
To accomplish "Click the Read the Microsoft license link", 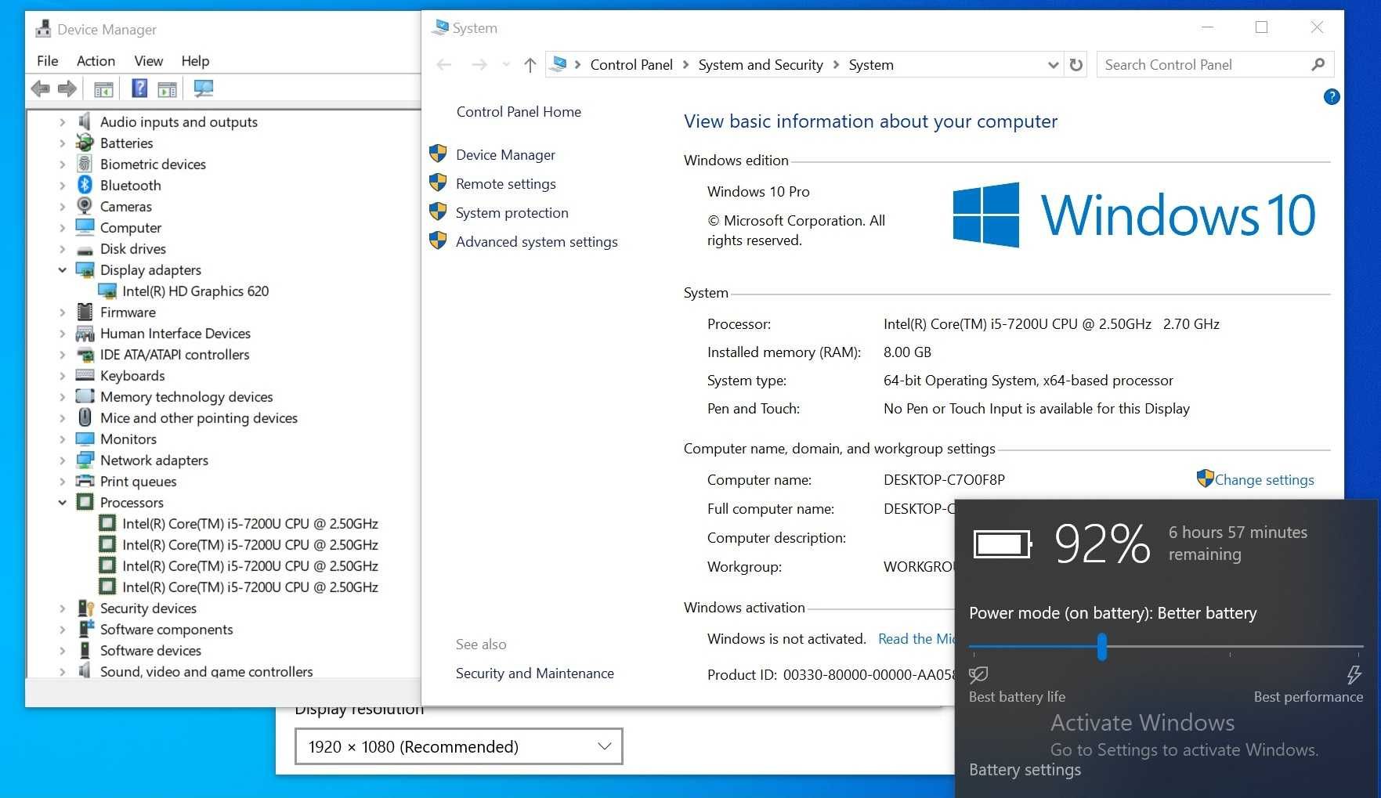I will click(916, 638).
